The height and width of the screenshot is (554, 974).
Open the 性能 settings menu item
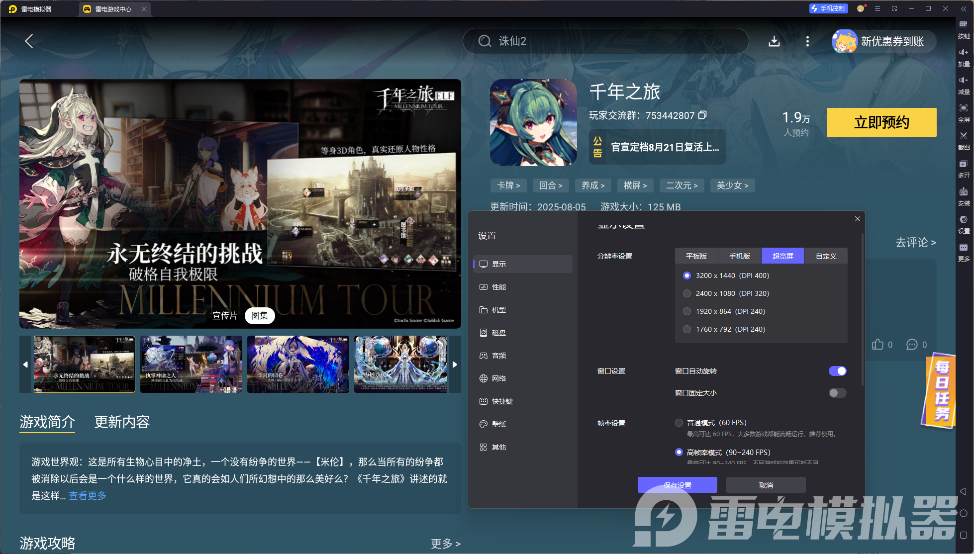tap(499, 287)
